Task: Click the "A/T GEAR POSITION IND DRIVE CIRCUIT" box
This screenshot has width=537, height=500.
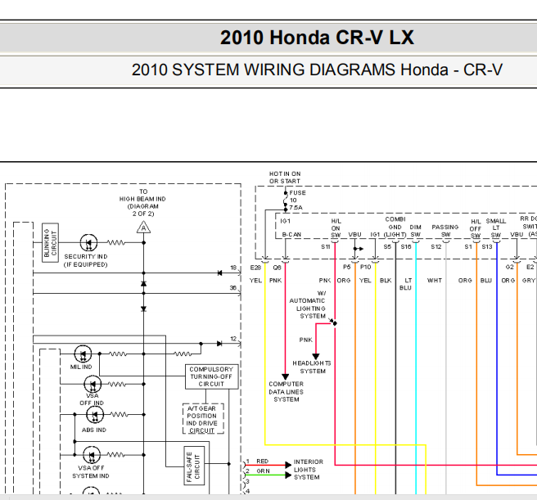Action: click(203, 419)
